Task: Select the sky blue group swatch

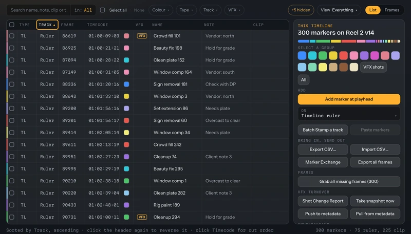Action: pyautogui.click(x=302, y=67)
